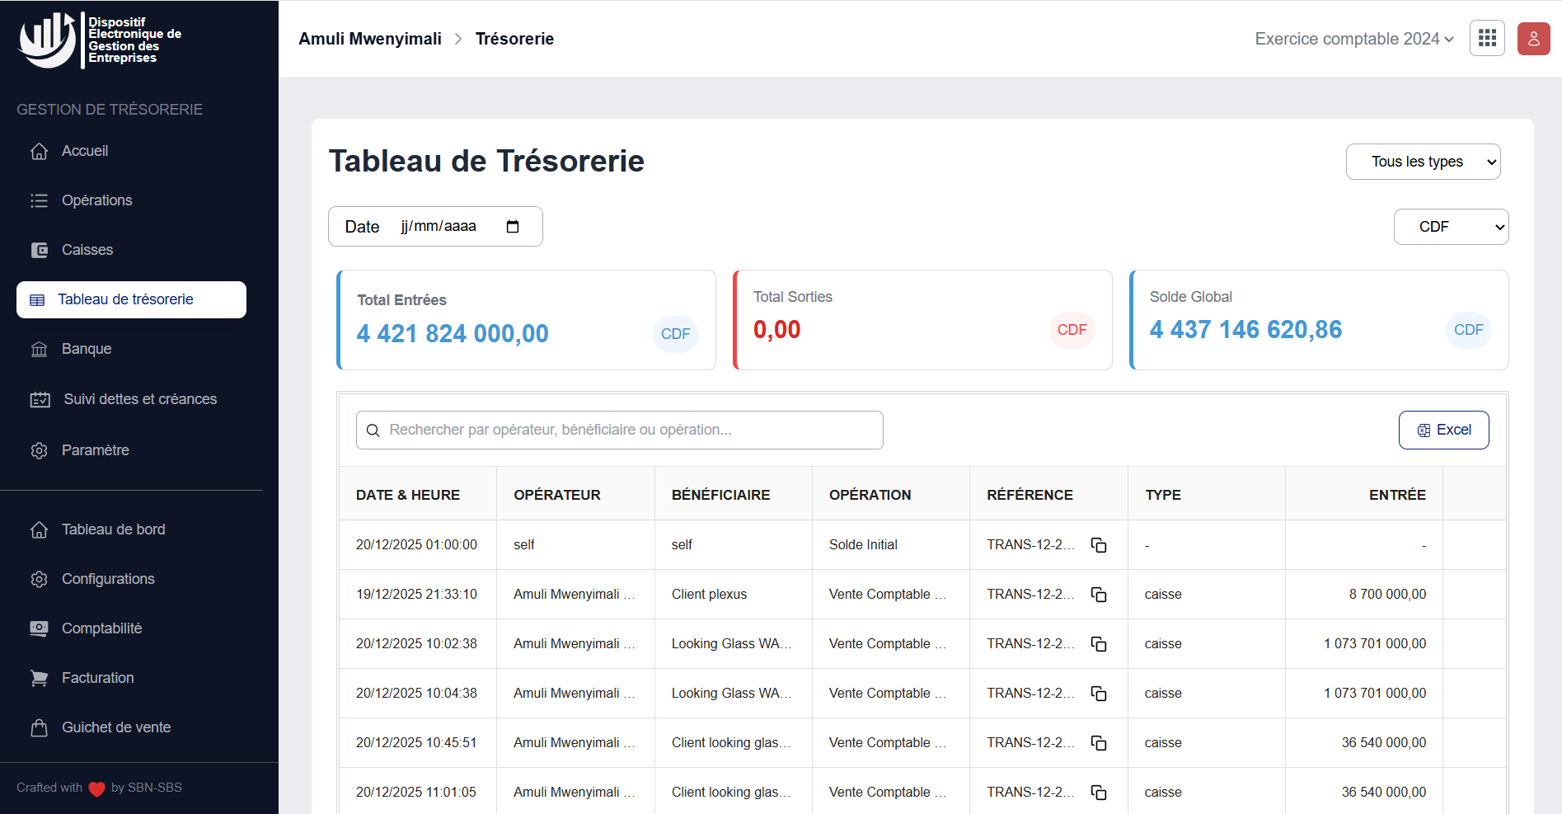The height and width of the screenshot is (814, 1562).
Task: Select the Accueil home icon
Action: [39, 151]
